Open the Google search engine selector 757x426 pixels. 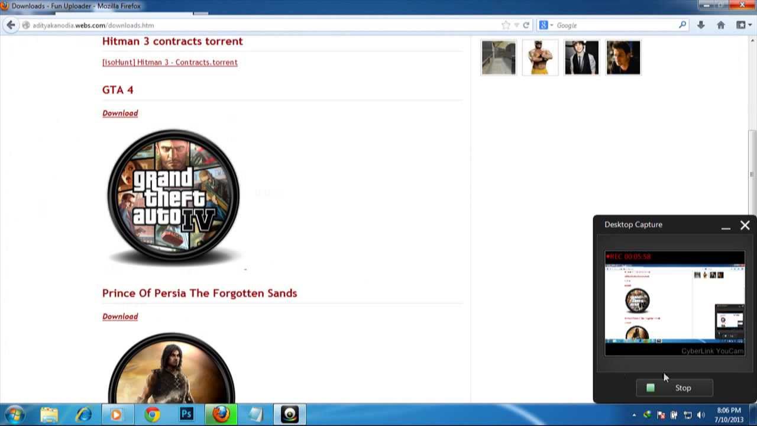(x=546, y=25)
